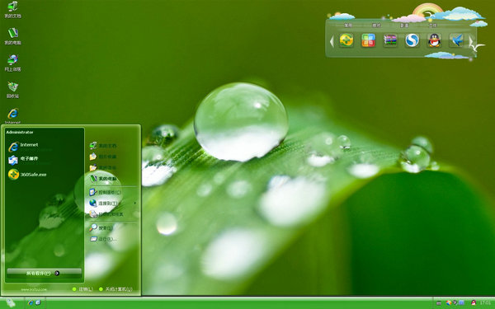Click the Start button on the taskbar

coord(11,303)
